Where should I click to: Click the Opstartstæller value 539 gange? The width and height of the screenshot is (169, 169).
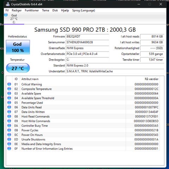coord(152,54)
